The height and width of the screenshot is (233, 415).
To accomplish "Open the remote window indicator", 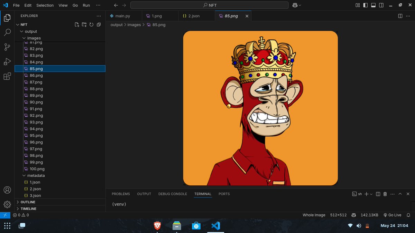I will click(x=5, y=215).
